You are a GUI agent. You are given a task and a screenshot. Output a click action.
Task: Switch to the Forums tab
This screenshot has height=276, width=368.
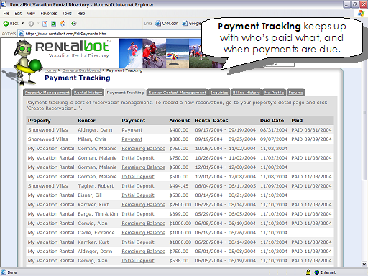296,93
